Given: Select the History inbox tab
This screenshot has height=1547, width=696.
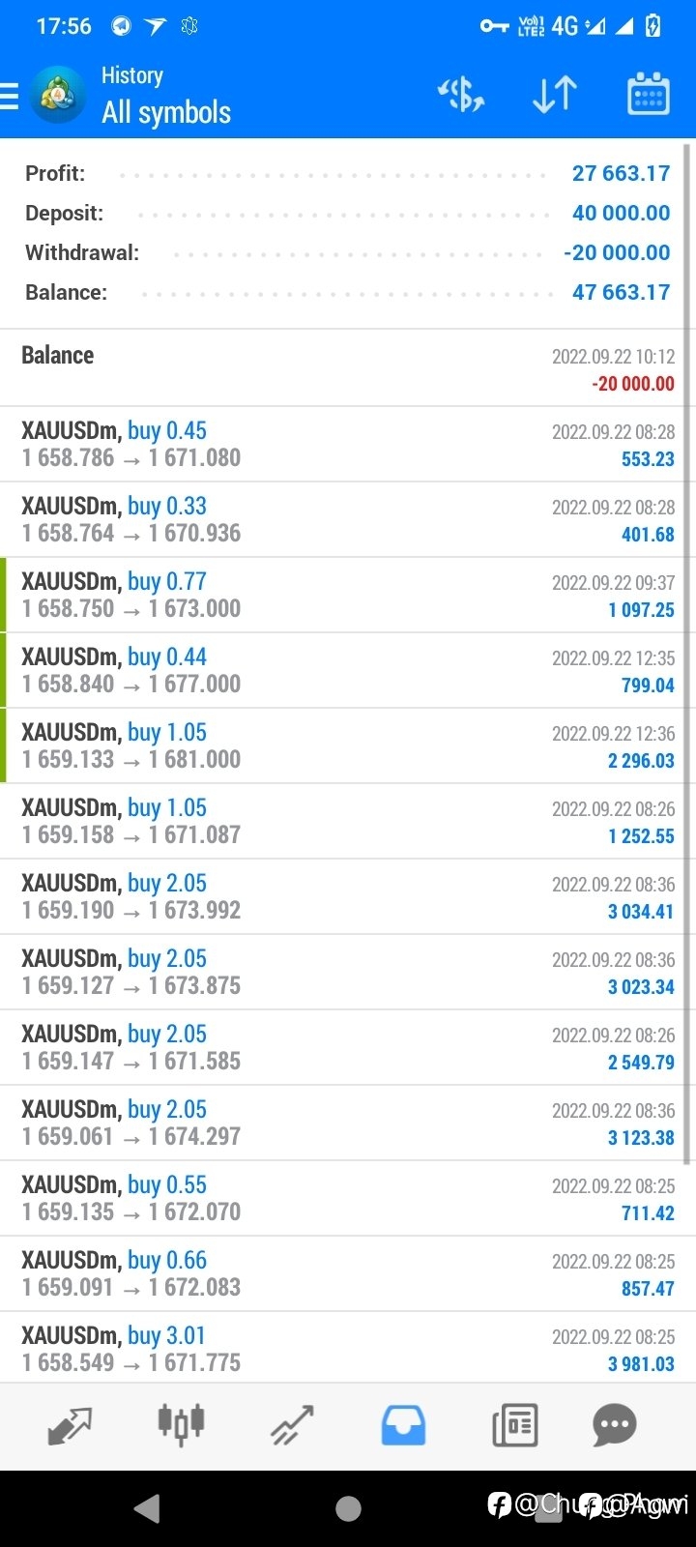Looking at the screenshot, I should coord(403,1425).
